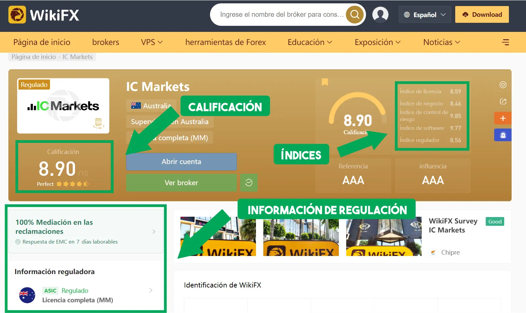Expand the VPS menu
This screenshot has height=313, width=526.
click(152, 42)
